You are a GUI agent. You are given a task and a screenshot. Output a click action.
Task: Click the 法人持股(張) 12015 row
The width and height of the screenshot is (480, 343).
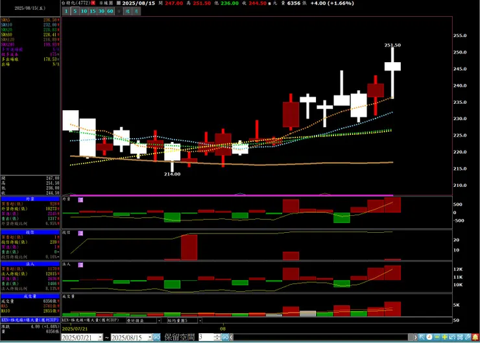coord(30,274)
